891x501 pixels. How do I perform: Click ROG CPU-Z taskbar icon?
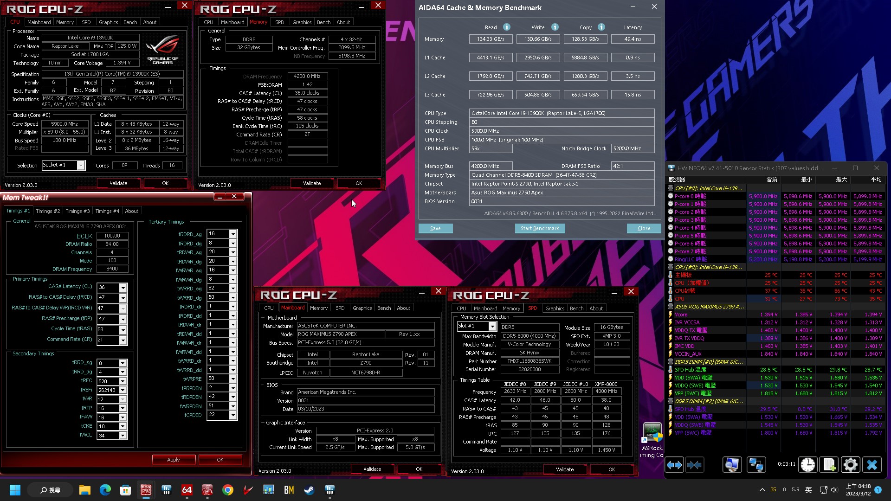click(146, 490)
